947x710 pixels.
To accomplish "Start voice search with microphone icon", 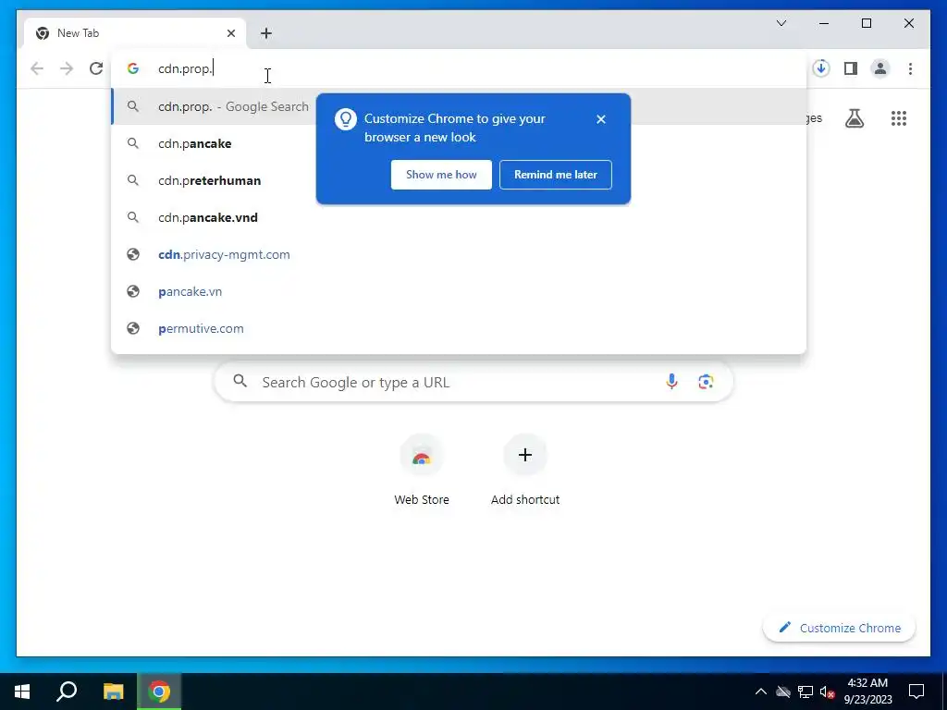I will [x=671, y=382].
